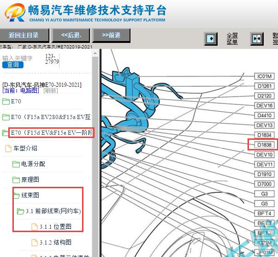Click the D1910 connector label
The image size is (278, 257).
264,174
